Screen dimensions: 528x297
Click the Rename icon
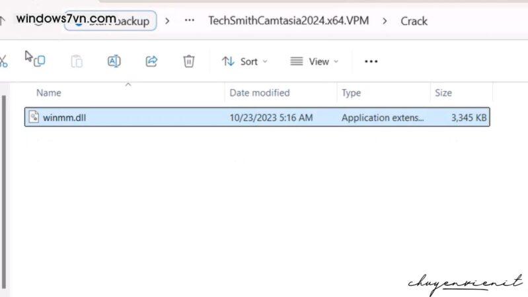point(114,61)
